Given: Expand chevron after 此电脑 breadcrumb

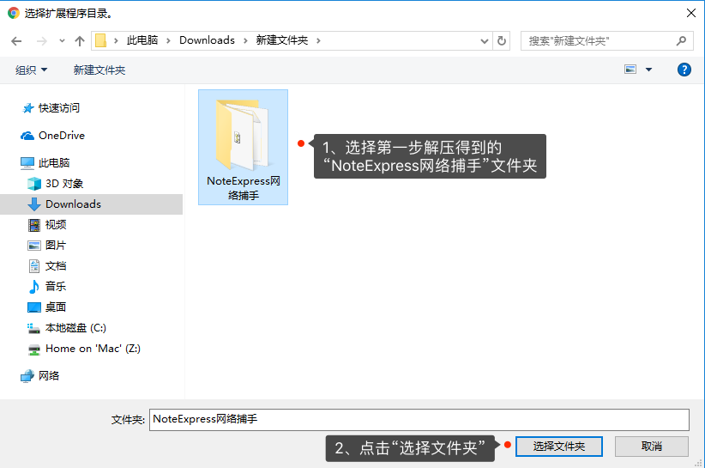Looking at the screenshot, I should point(169,40).
